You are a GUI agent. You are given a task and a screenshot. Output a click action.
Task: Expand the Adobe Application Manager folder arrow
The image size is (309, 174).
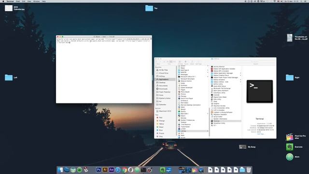pos(240,73)
